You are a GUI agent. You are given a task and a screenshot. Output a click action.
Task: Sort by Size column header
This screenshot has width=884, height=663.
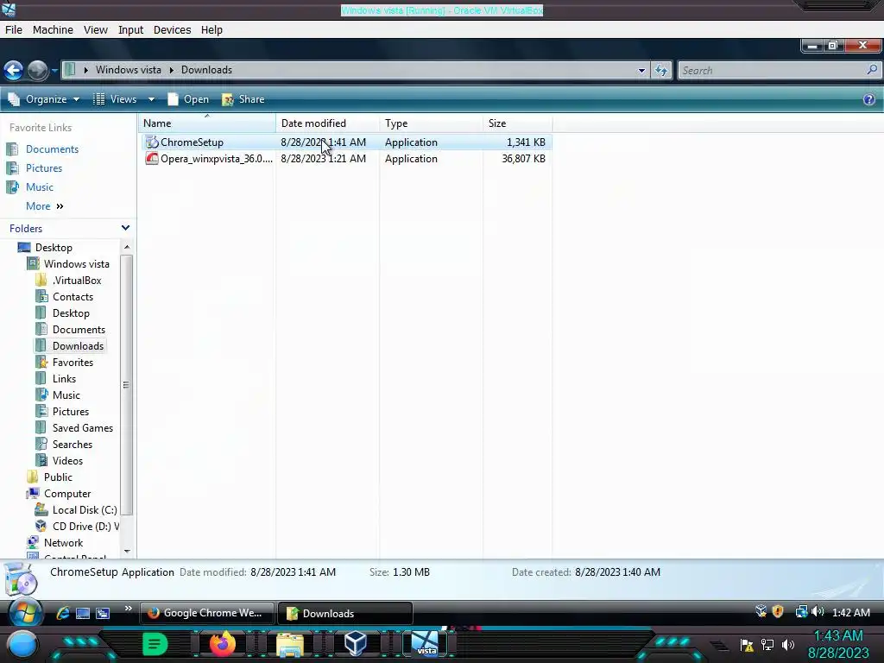coord(518,123)
